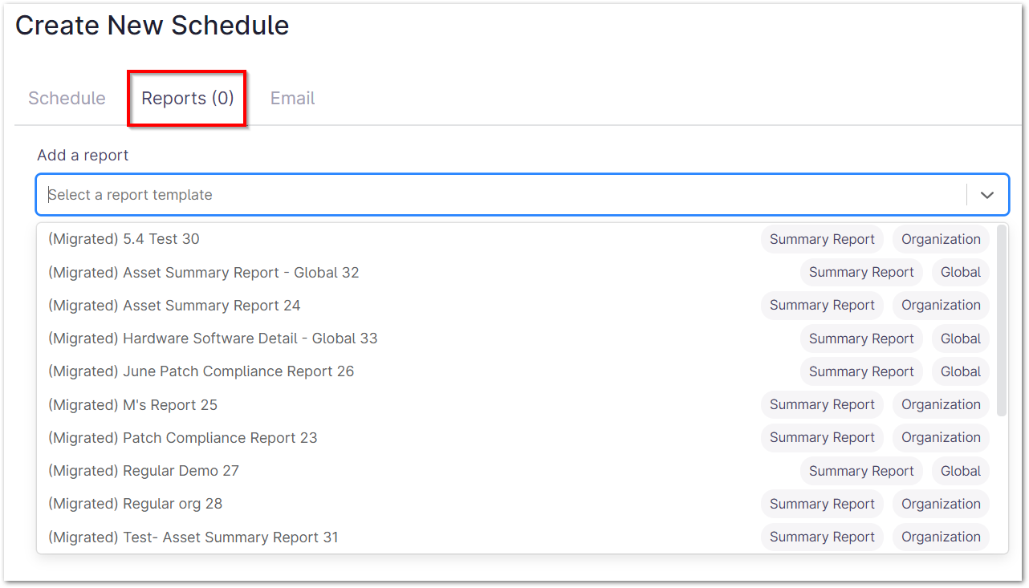The height and width of the screenshot is (588, 1029).
Task: Choose '(Migrated) Asset Summary Report - Global 32'
Action: [x=203, y=272]
